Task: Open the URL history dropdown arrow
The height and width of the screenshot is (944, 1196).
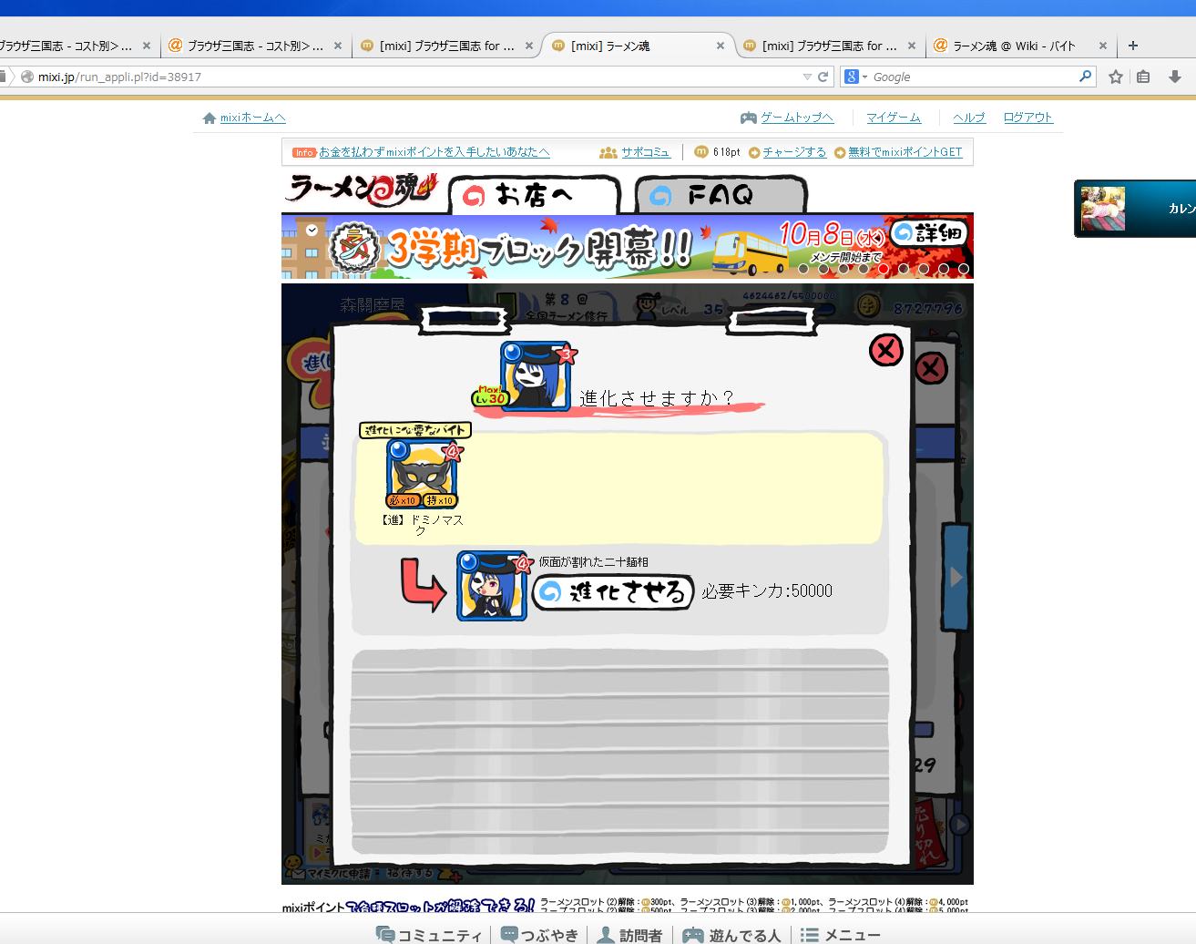Action: click(807, 77)
